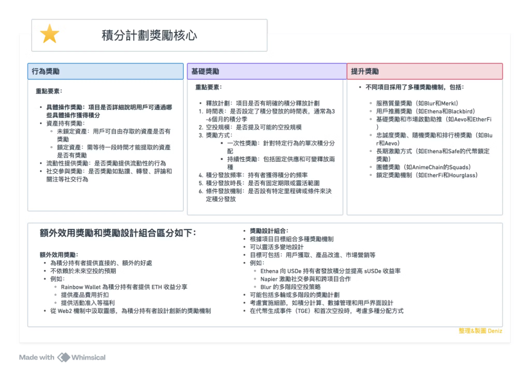Click the 社交參與獎勵 bullet
This screenshot has width=530, height=372.
coord(109,175)
